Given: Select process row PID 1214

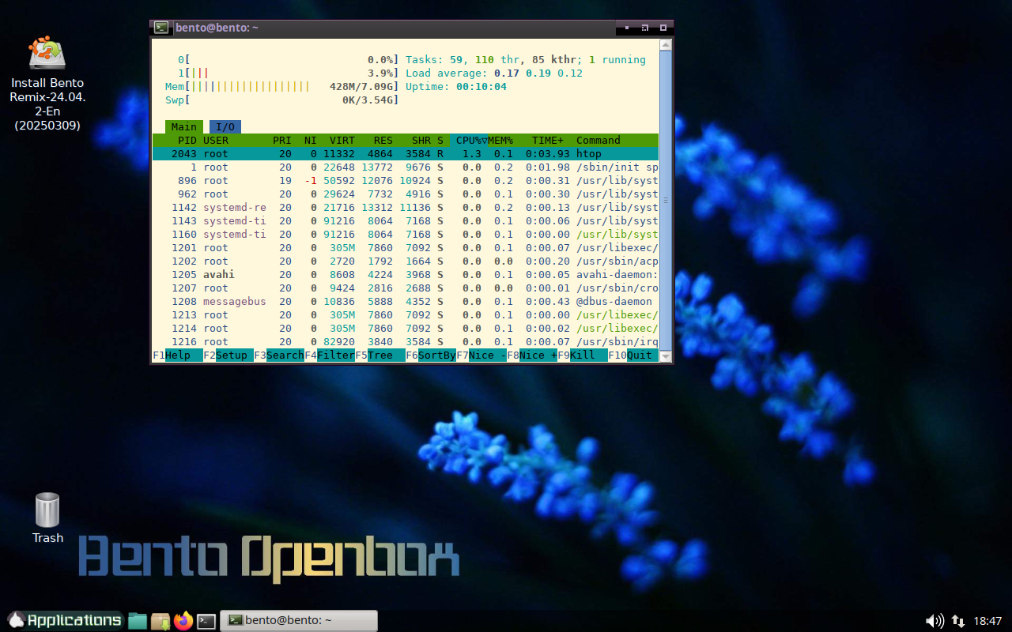Looking at the screenshot, I should [x=406, y=328].
